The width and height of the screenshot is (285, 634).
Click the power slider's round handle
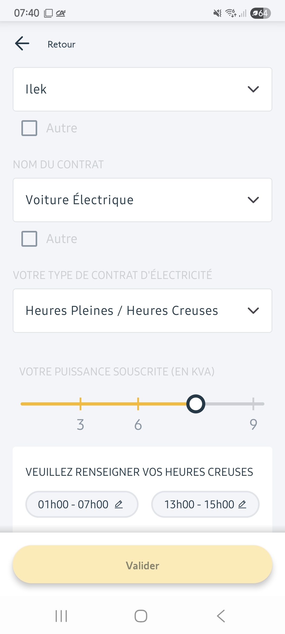coord(196,404)
